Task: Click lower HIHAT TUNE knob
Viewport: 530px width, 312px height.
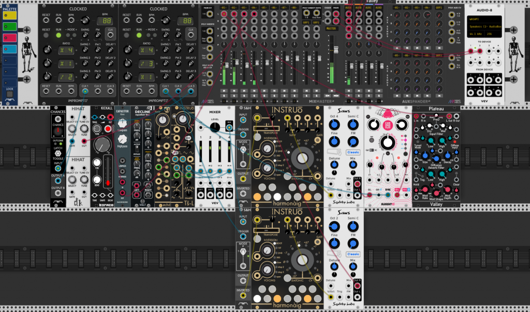Action: point(84,180)
